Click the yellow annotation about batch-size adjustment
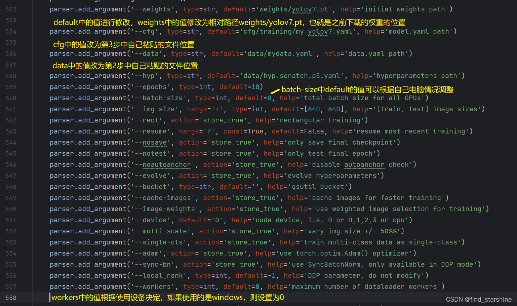 pos(367,89)
